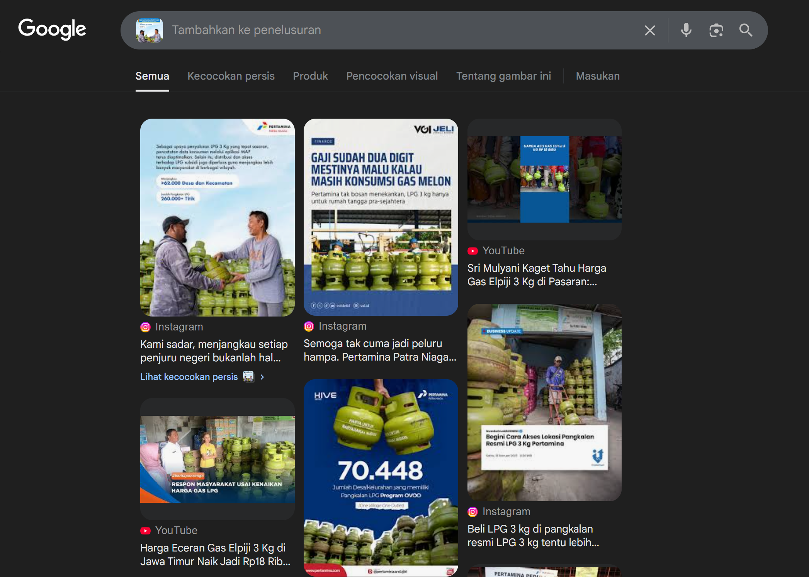The width and height of the screenshot is (809, 577).
Task: Click Instagram icon under Pertamina handover image
Action: (x=145, y=327)
